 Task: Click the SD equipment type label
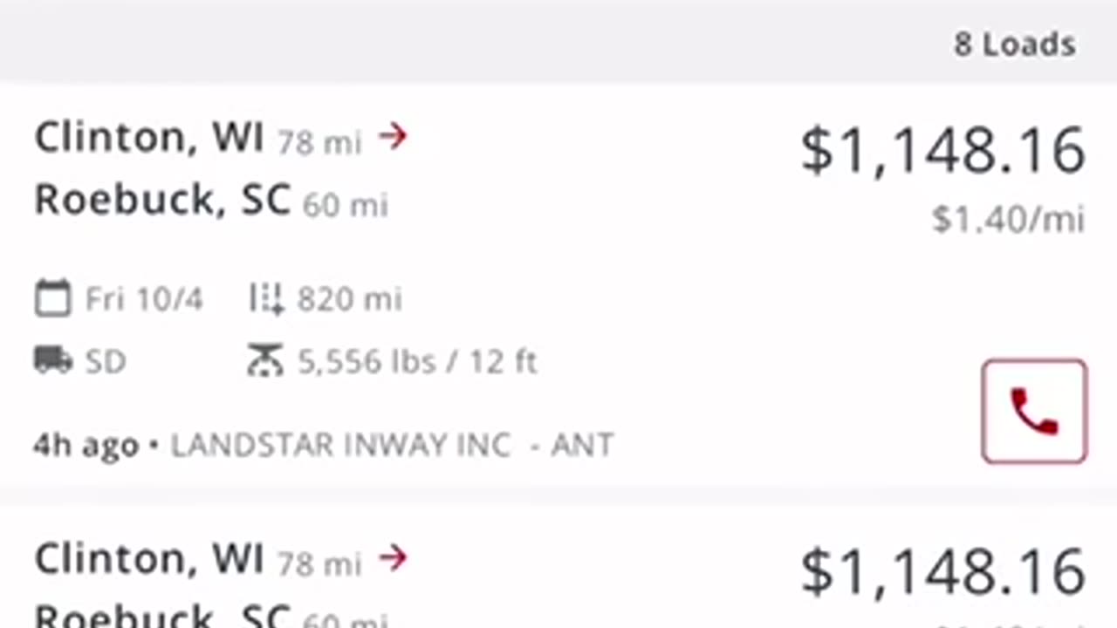(x=106, y=361)
